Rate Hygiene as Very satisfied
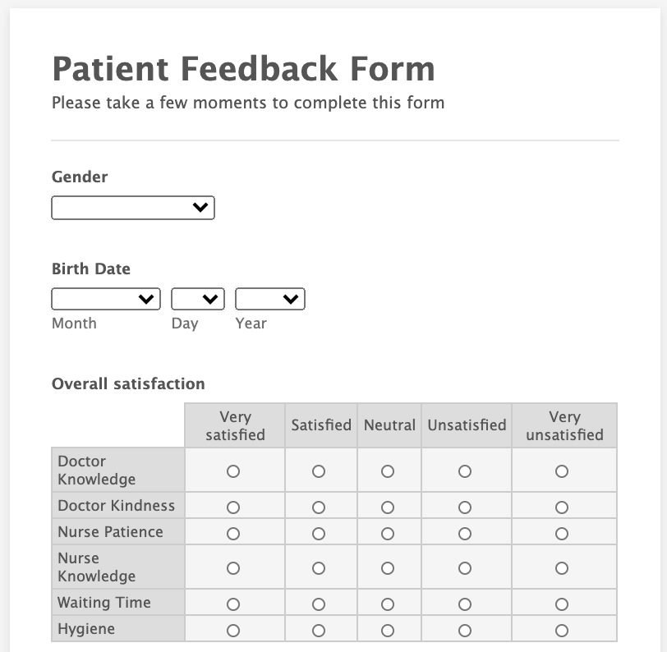667x652 pixels. click(233, 631)
